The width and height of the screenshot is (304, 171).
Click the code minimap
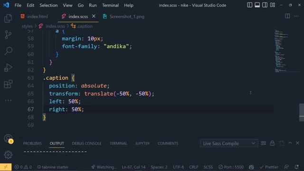click(286, 51)
